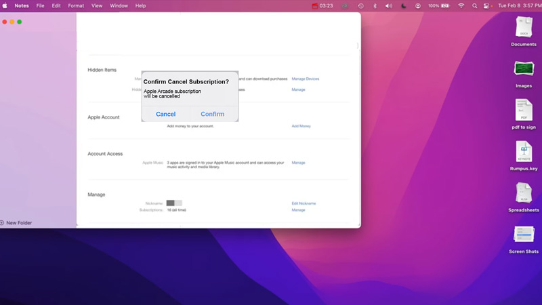Click Manage link beside Subscriptions count
This screenshot has height=305, width=542.
[x=298, y=210]
